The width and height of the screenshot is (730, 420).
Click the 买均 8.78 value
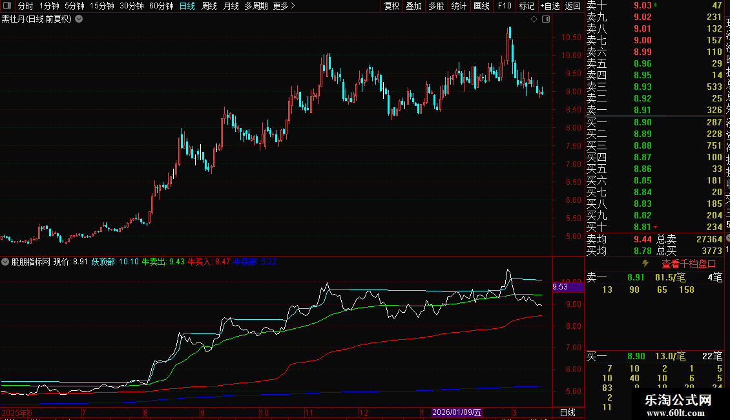tap(643, 251)
